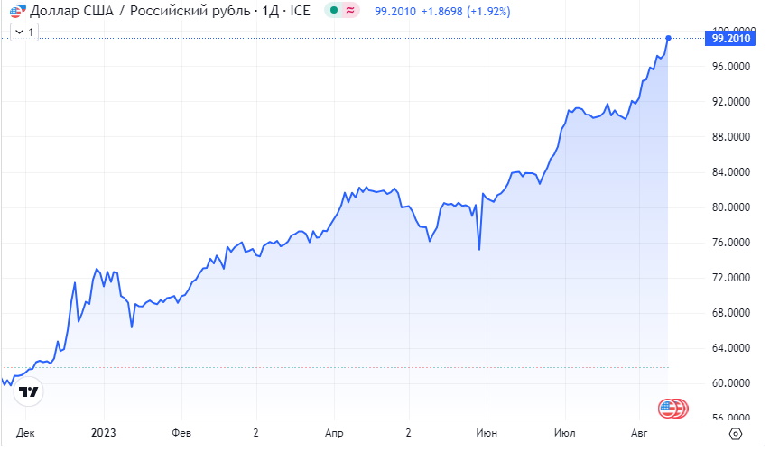Click the 2023 label on time axis

106,433
